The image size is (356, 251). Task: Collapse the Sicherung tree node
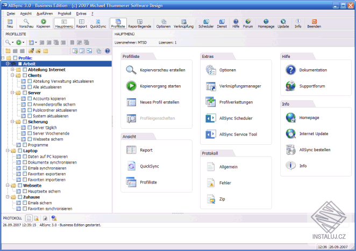click(12, 121)
